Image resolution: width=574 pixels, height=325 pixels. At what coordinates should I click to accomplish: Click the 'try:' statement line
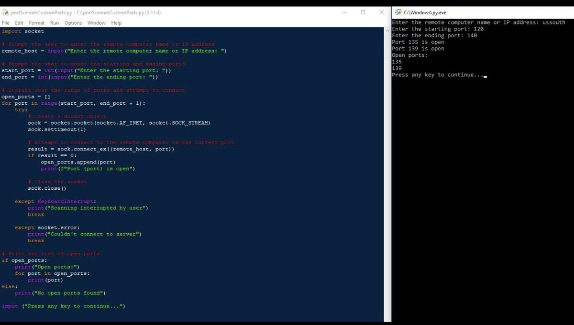click(21, 109)
